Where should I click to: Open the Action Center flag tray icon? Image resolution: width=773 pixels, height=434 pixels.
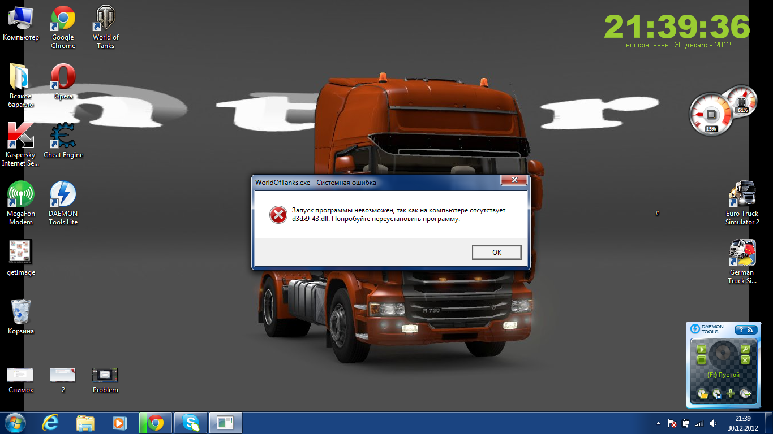[672, 423]
